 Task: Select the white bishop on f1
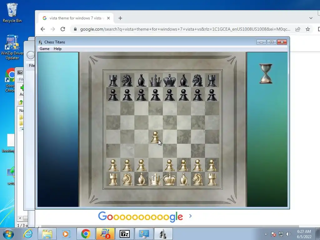(184, 179)
